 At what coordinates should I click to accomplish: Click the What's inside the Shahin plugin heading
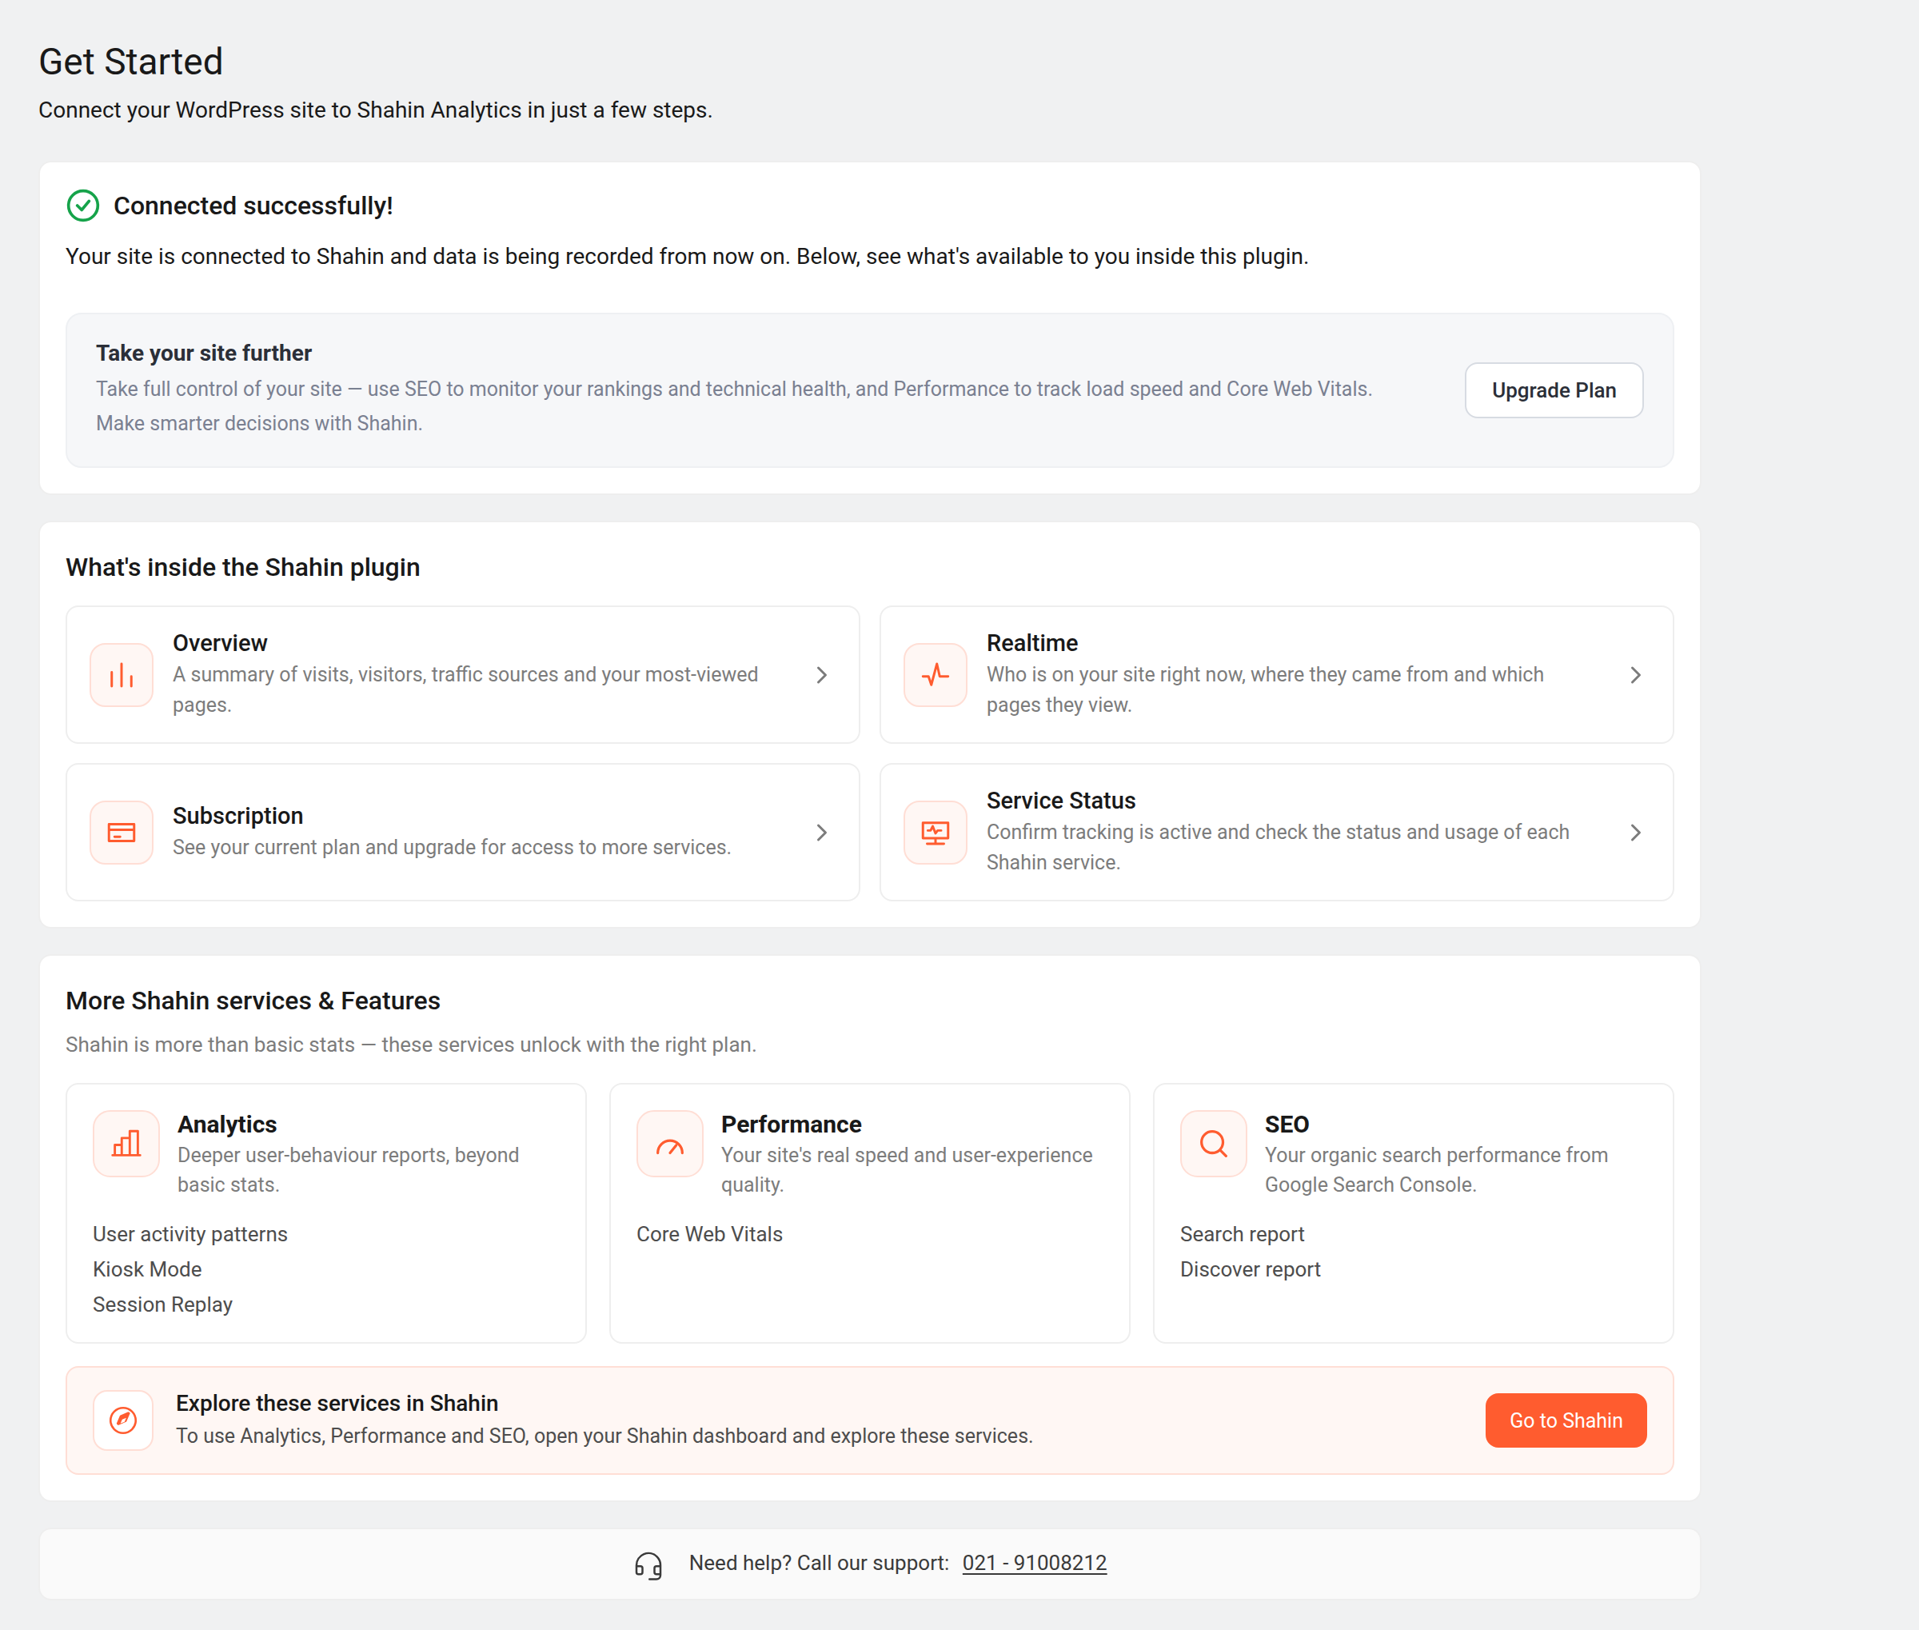243,567
